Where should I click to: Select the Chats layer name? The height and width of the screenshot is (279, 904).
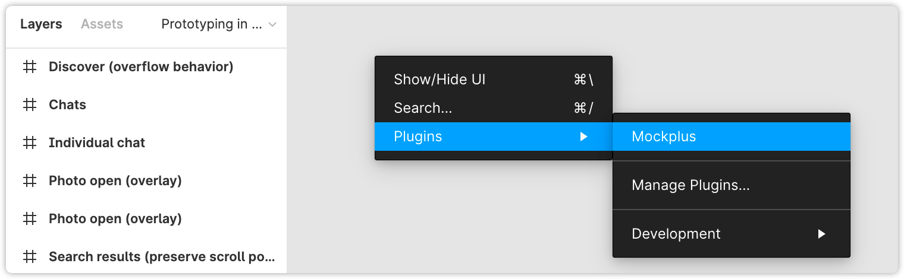point(67,105)
